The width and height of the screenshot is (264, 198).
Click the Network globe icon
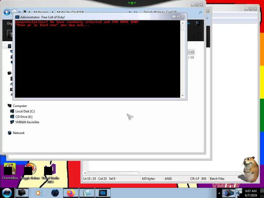10,133
